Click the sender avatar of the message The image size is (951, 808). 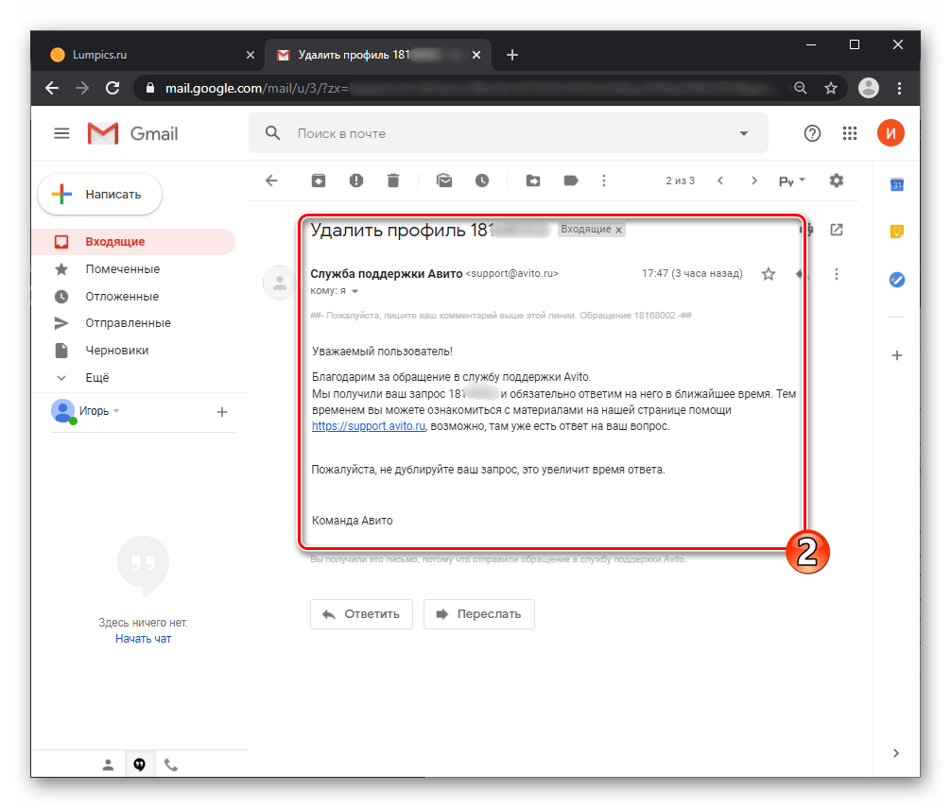(279, 283)
